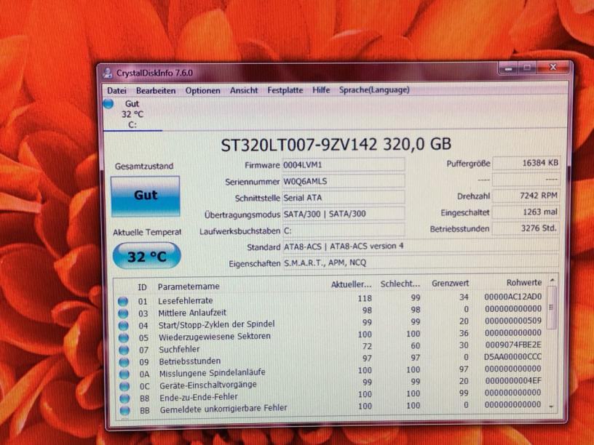Click raw value 00000AC12AD0
Image resolution: width=594 pixels, height=445 pixels.
pos(513,297)
